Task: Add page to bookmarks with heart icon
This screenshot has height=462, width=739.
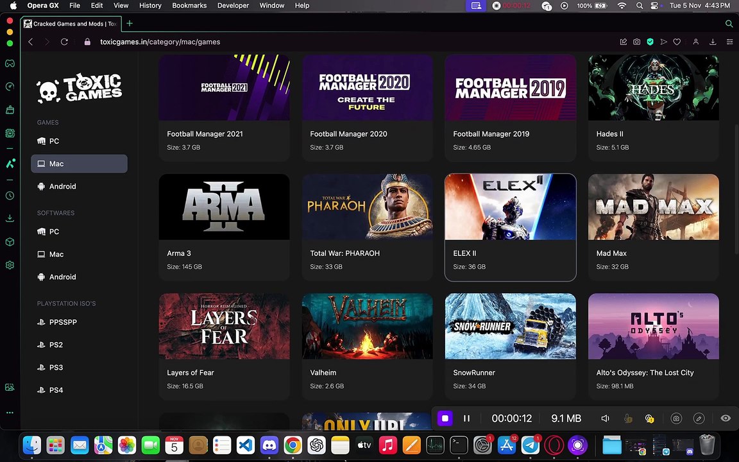Action: pyautogui.click(x=677, y=42)
